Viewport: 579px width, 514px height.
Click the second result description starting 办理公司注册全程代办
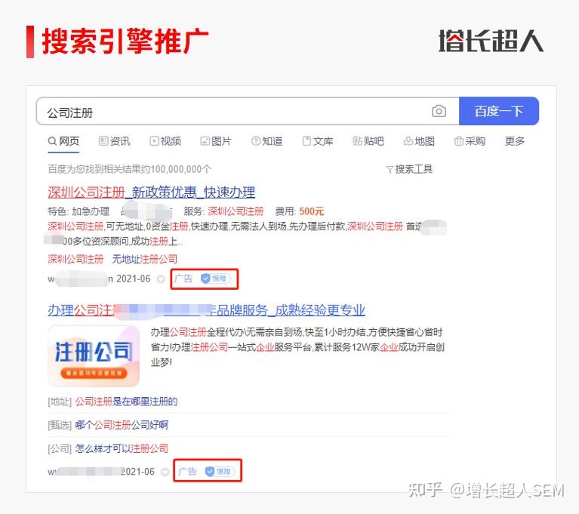tap(297, 347)
